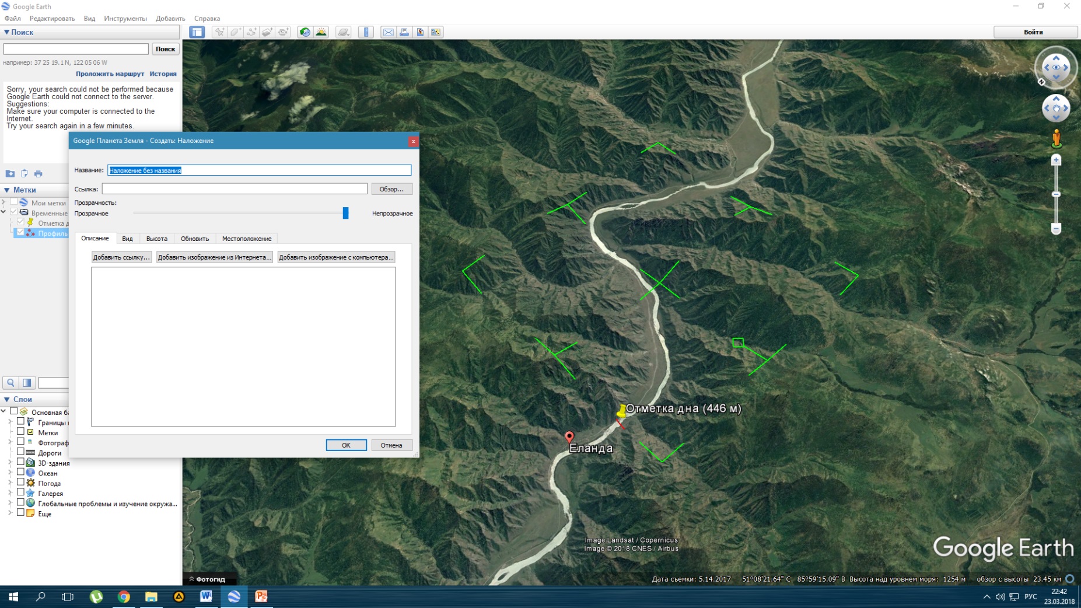
Task: Click the blue folder icon below search results
Action: pos(10,173)
